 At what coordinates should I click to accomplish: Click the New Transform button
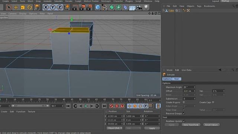click(191, 125)
